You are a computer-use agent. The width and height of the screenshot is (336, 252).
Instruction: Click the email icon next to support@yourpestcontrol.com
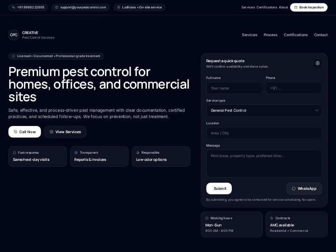57,7
